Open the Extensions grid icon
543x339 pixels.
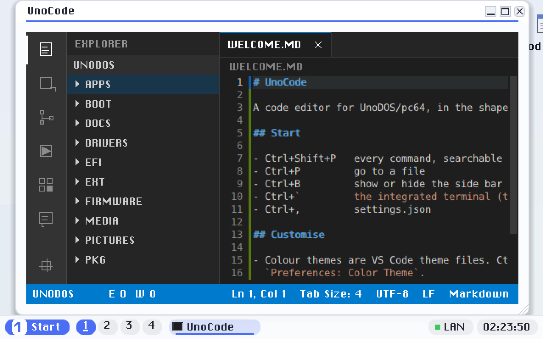pyautogui.click(x=46, y=185)
